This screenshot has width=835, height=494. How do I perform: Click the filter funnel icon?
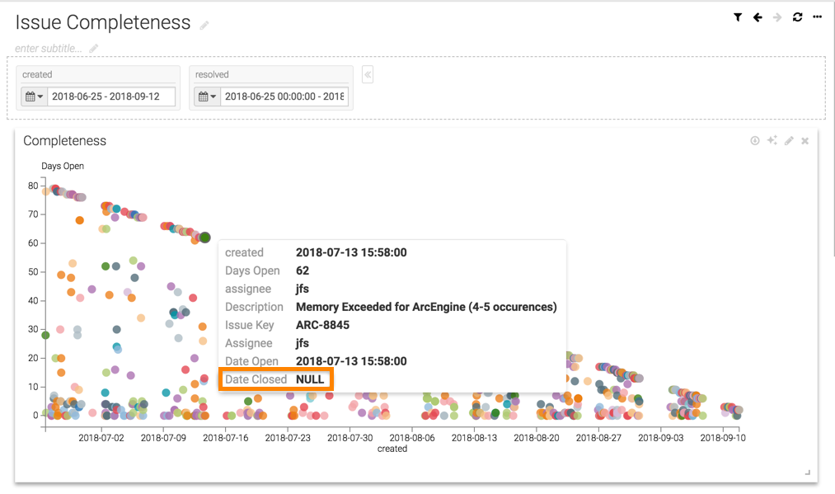pos(738,17)
